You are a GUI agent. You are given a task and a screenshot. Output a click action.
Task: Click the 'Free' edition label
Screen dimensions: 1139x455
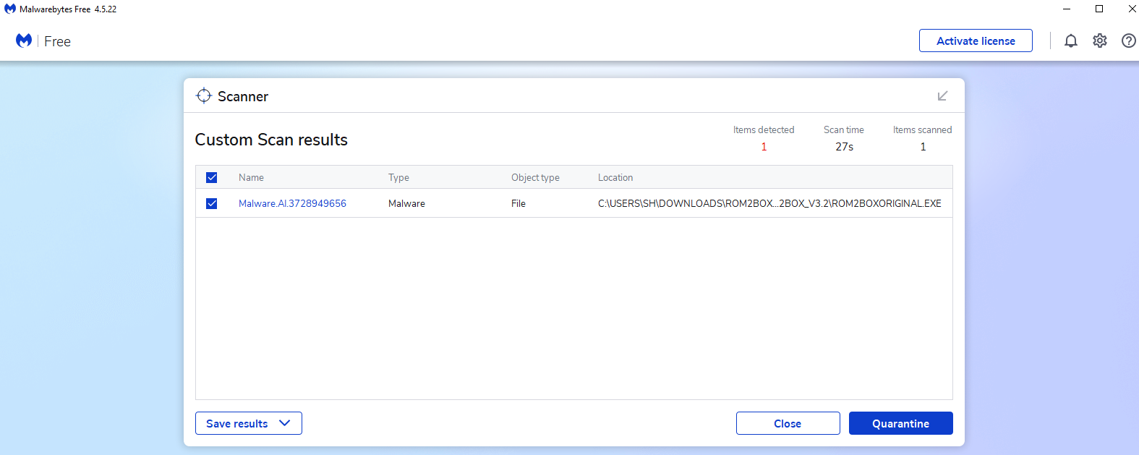coord(57,41)
